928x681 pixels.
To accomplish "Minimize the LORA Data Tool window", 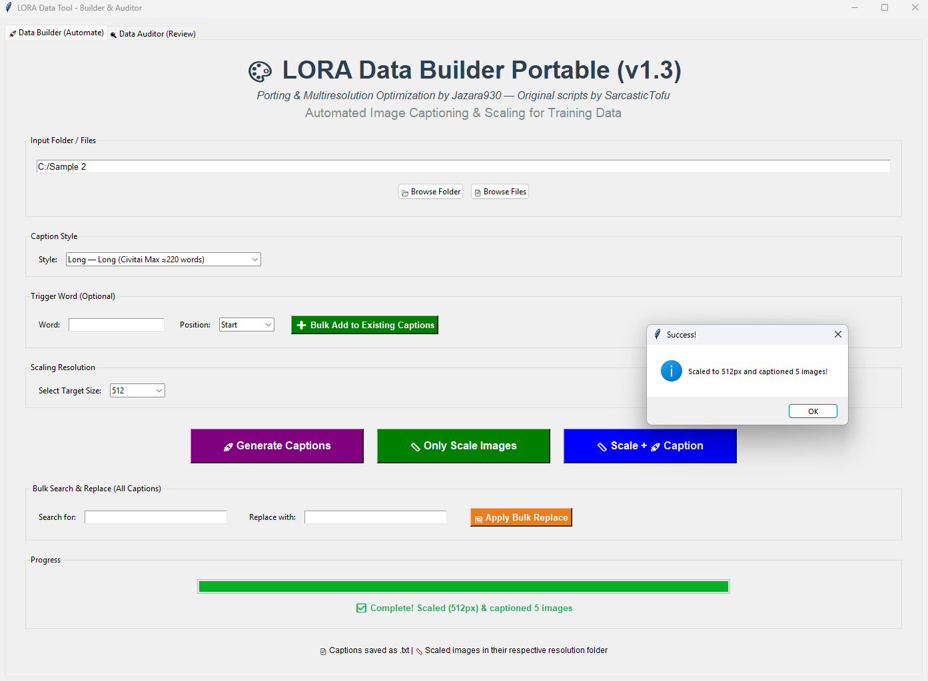I will (x=855, y=8).
